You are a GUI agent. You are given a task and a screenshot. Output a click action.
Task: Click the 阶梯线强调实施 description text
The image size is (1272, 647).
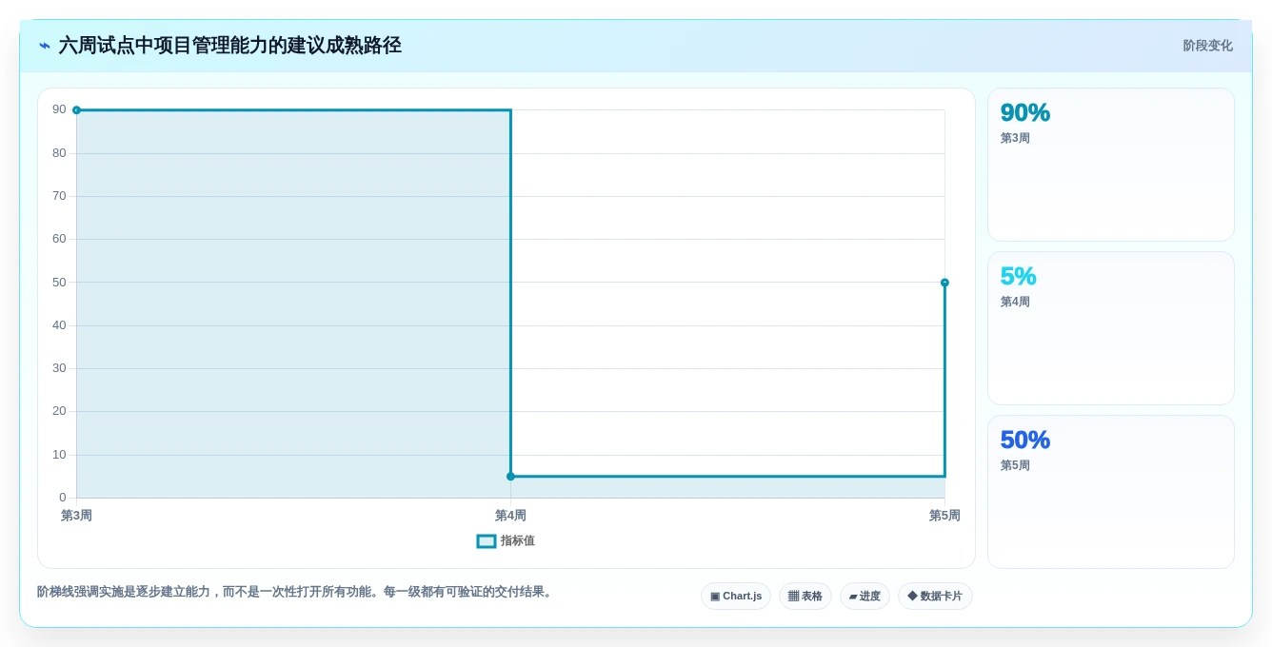(x=295, y=592)
